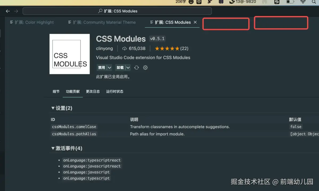This screenshot has width=319, height=191.
Task: Open the 更改日志 tab
Action: [x=93, y=92]
